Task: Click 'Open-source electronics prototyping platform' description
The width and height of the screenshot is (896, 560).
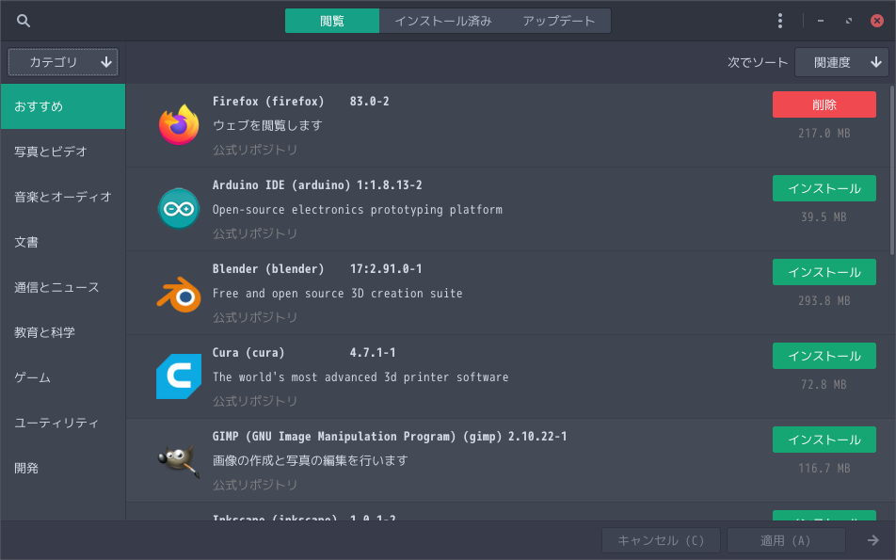Action: pyautogui.click(x=357, y=210)
